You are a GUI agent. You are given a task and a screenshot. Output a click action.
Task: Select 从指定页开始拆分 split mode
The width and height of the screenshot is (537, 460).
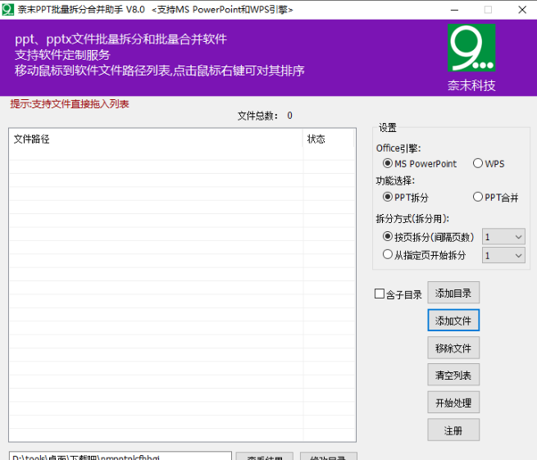point(389,255)
